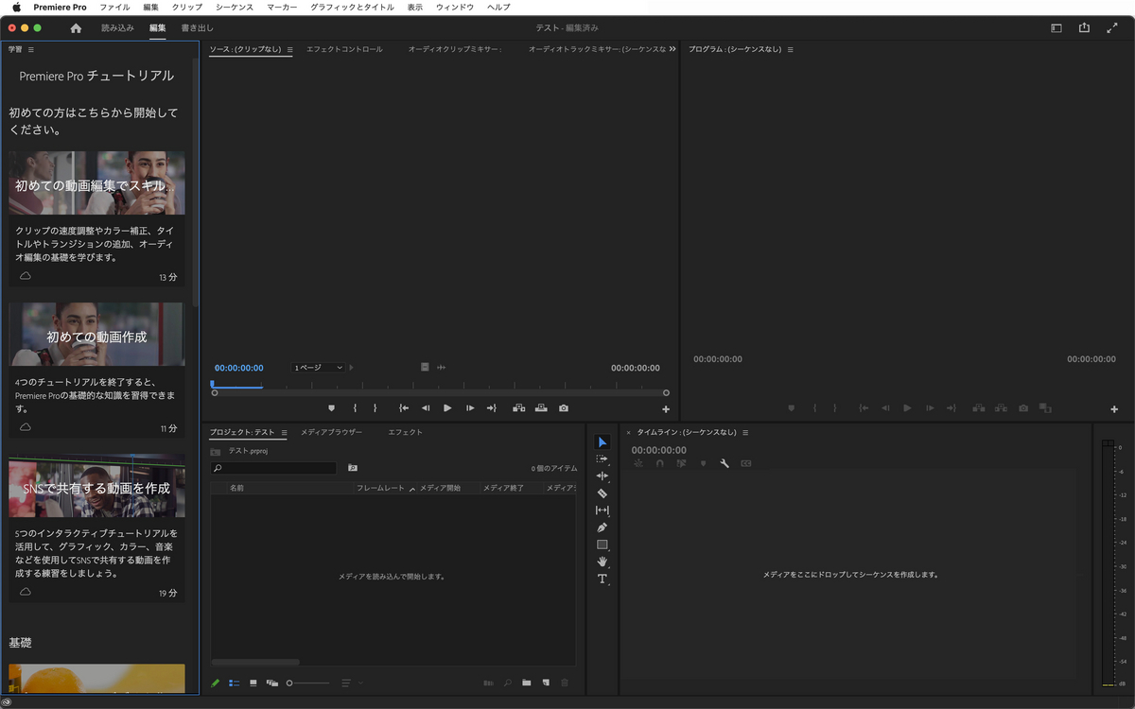Switch project panel to icon view
1135x709 pixels.
253,683
